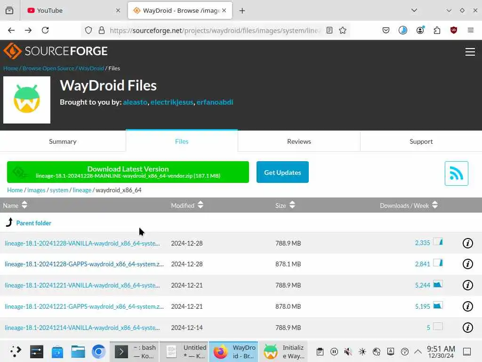Image resolution: width=482 pixels, height=362 pixels.
Task: View info for 20241228-VANILLA file
Action: [467, 243]
